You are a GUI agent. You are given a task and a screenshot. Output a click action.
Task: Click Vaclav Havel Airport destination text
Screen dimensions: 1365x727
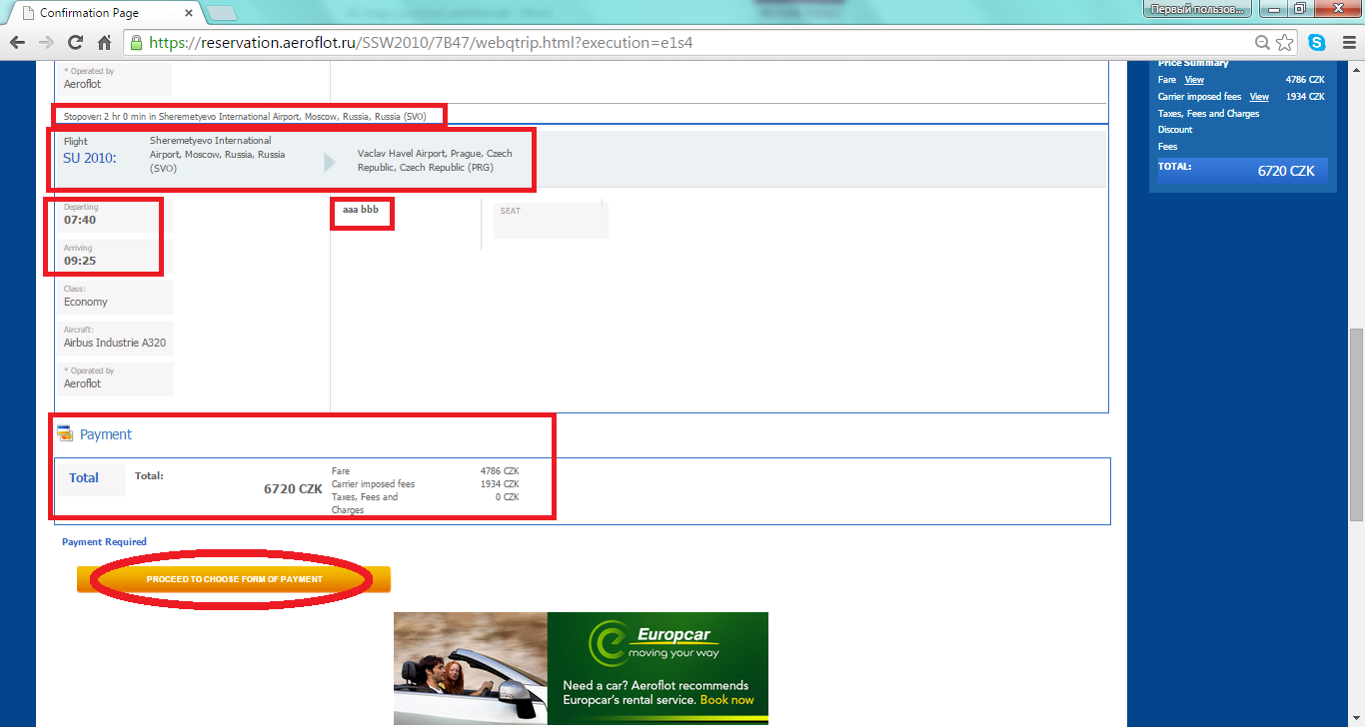[435, 161]
